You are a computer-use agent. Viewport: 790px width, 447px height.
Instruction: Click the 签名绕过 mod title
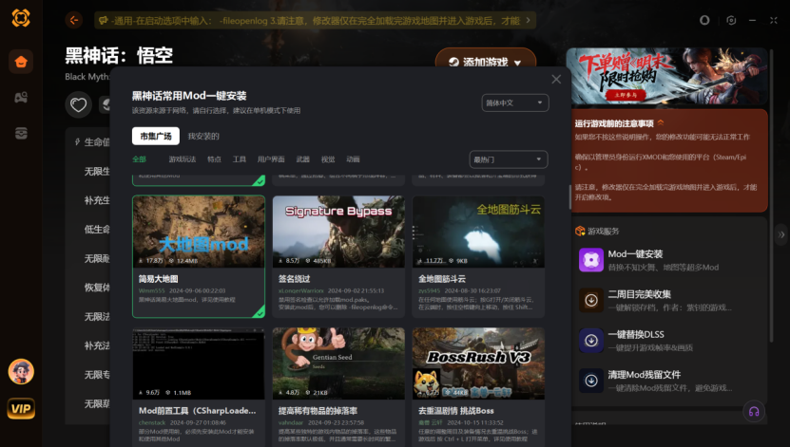pyautogui.click(x=295, y=279)
